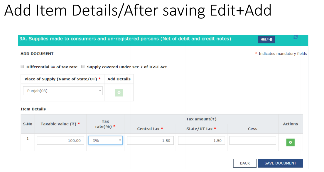Click SAVE DOCUMENT button
324x172 pixels.
pos(280,163)
